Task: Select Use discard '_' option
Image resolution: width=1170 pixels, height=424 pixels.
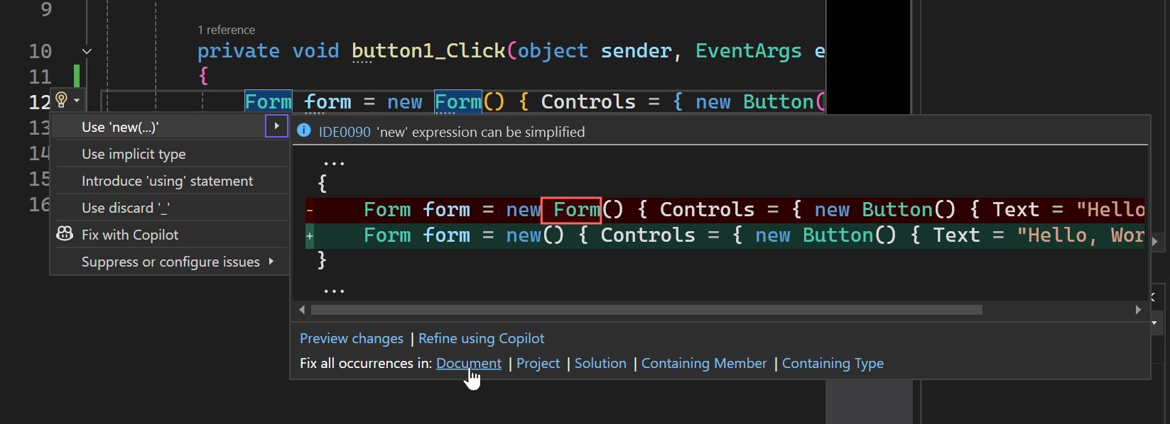Action: 125,208
